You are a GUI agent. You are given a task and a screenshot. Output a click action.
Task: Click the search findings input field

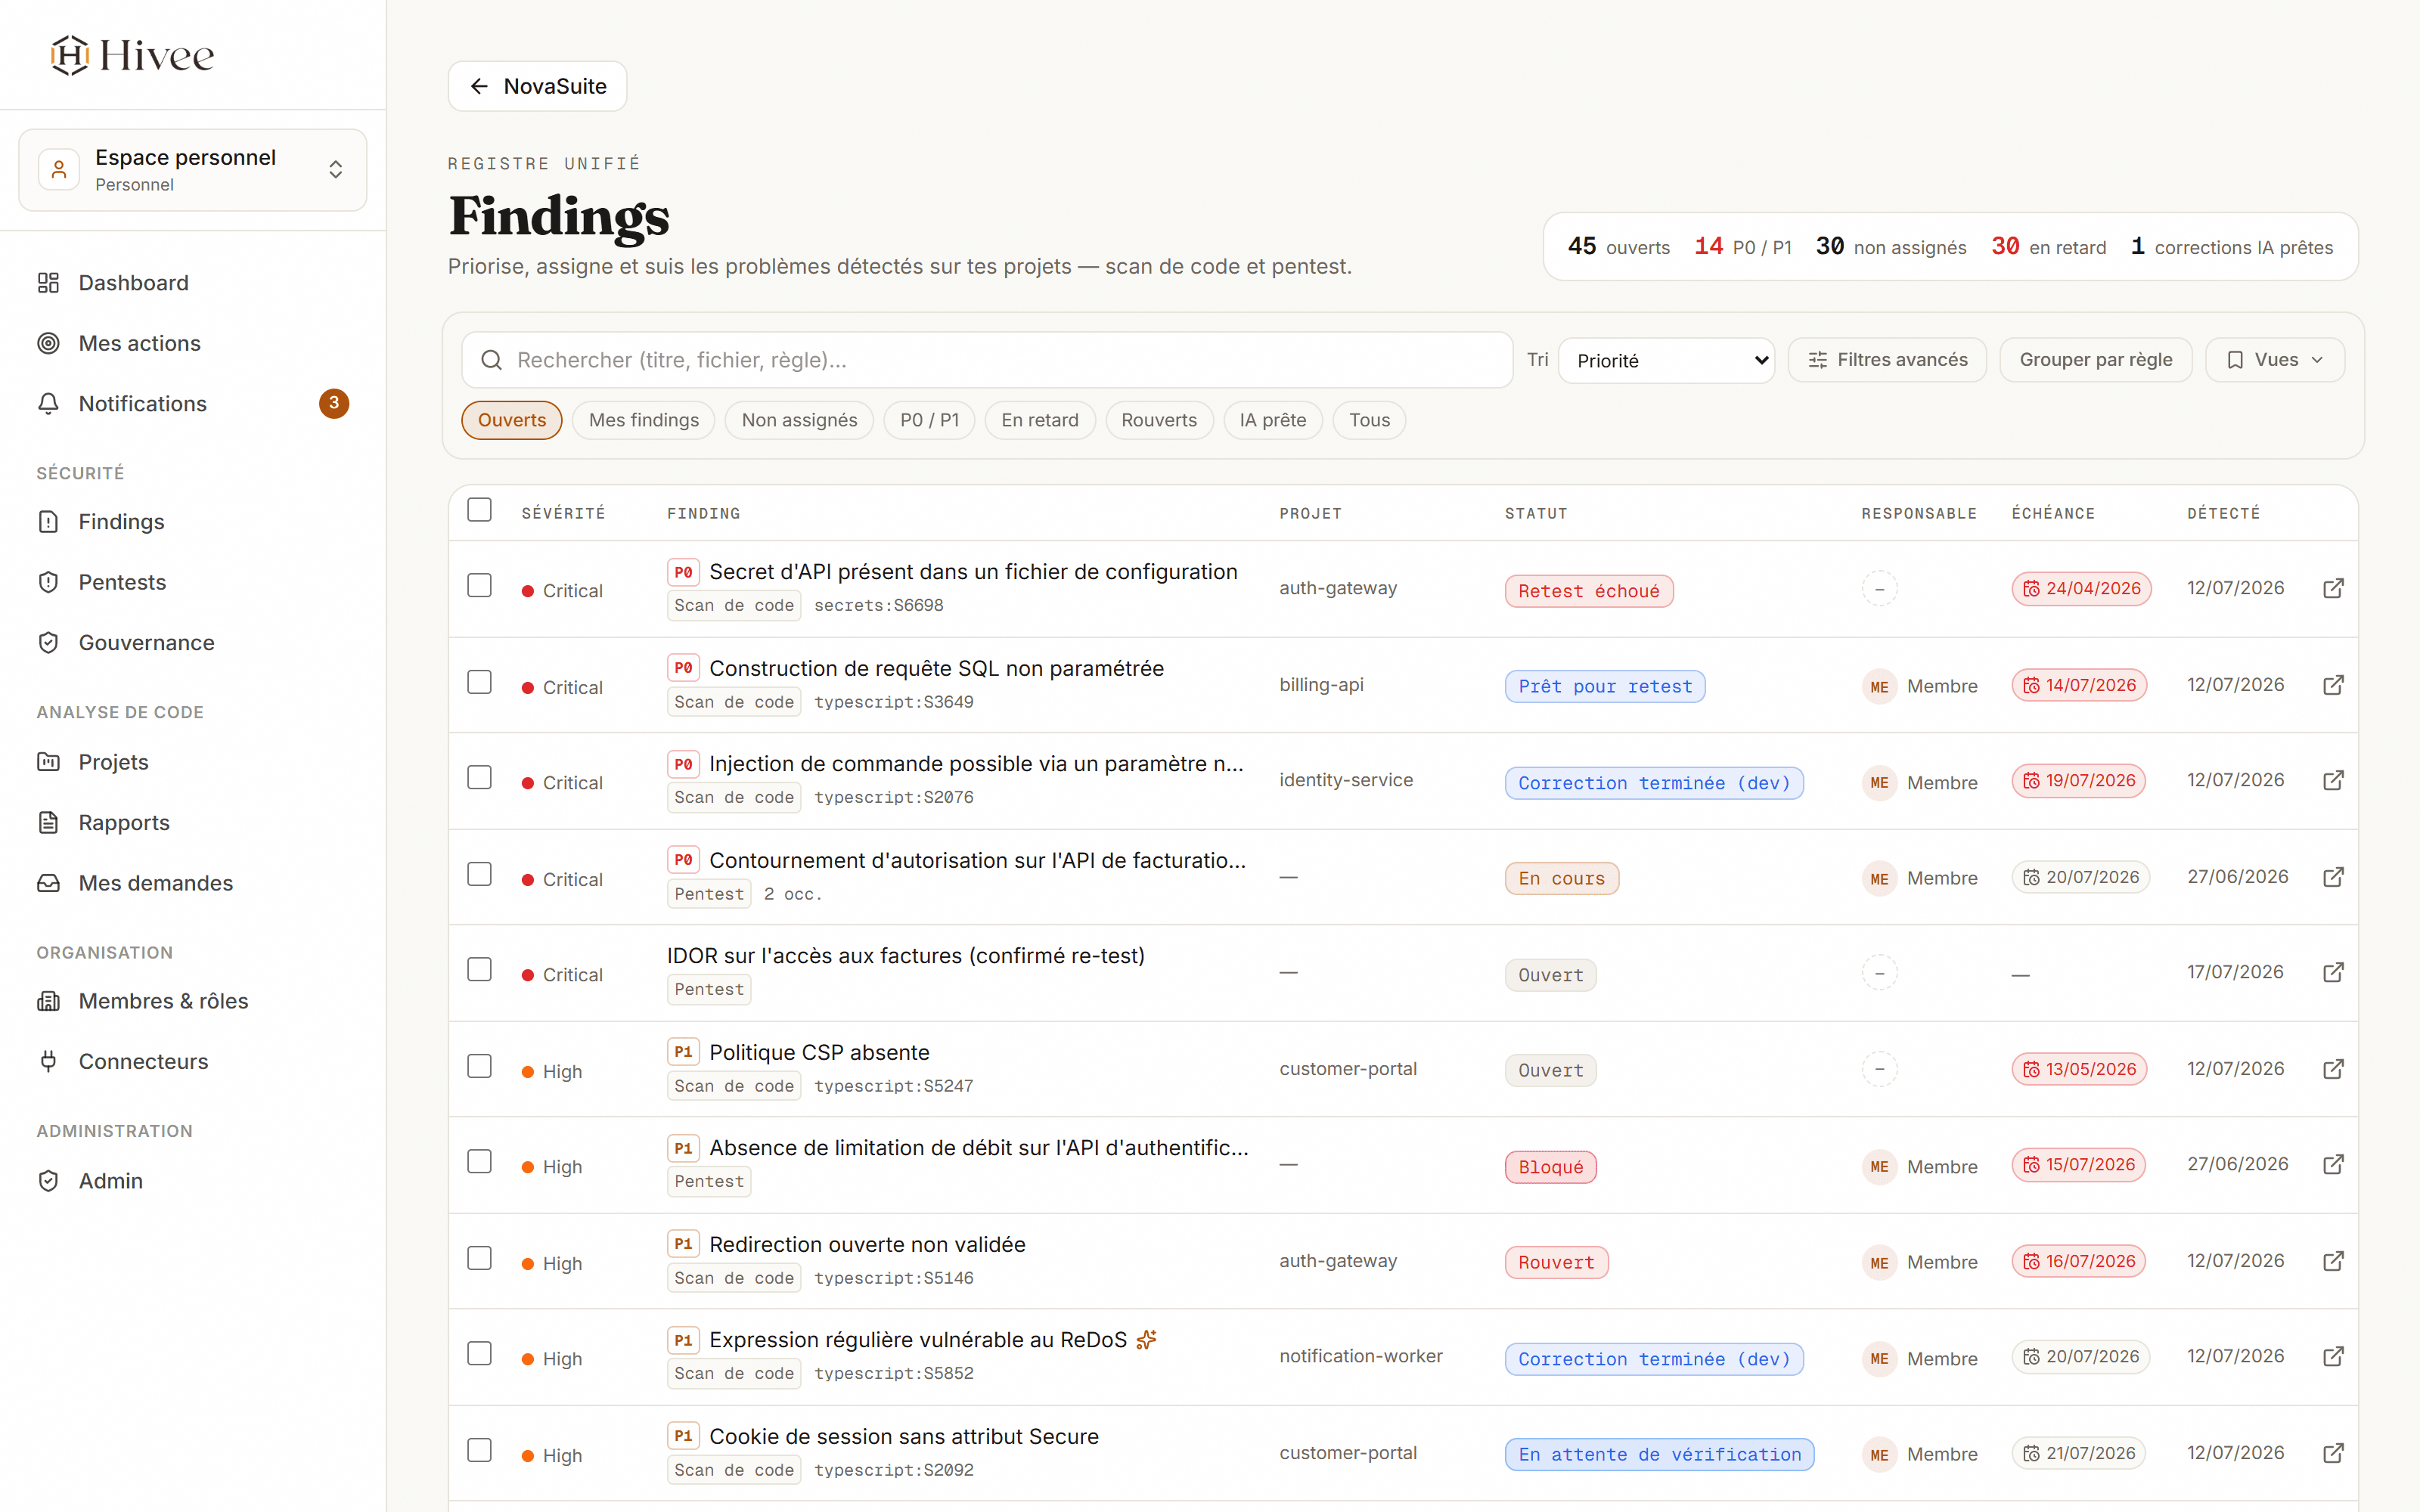tap(987, 360)
